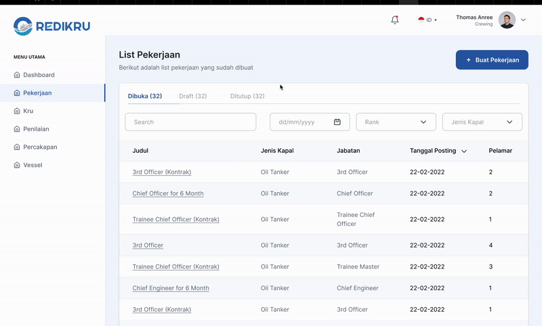Viewport: 542px width, 326px height.
Task: Click the Indonesian flag icon
Action: coord(421,20)
